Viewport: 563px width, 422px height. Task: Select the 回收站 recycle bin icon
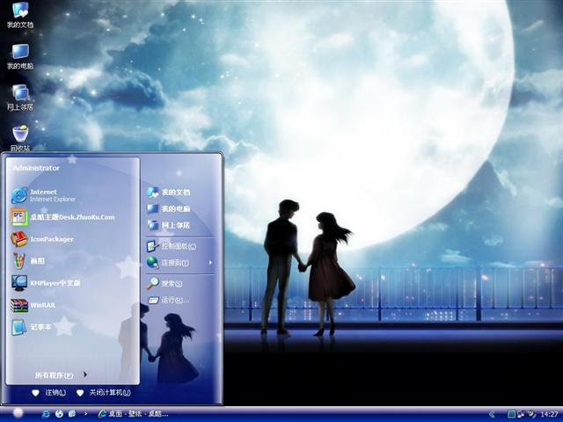20,138
